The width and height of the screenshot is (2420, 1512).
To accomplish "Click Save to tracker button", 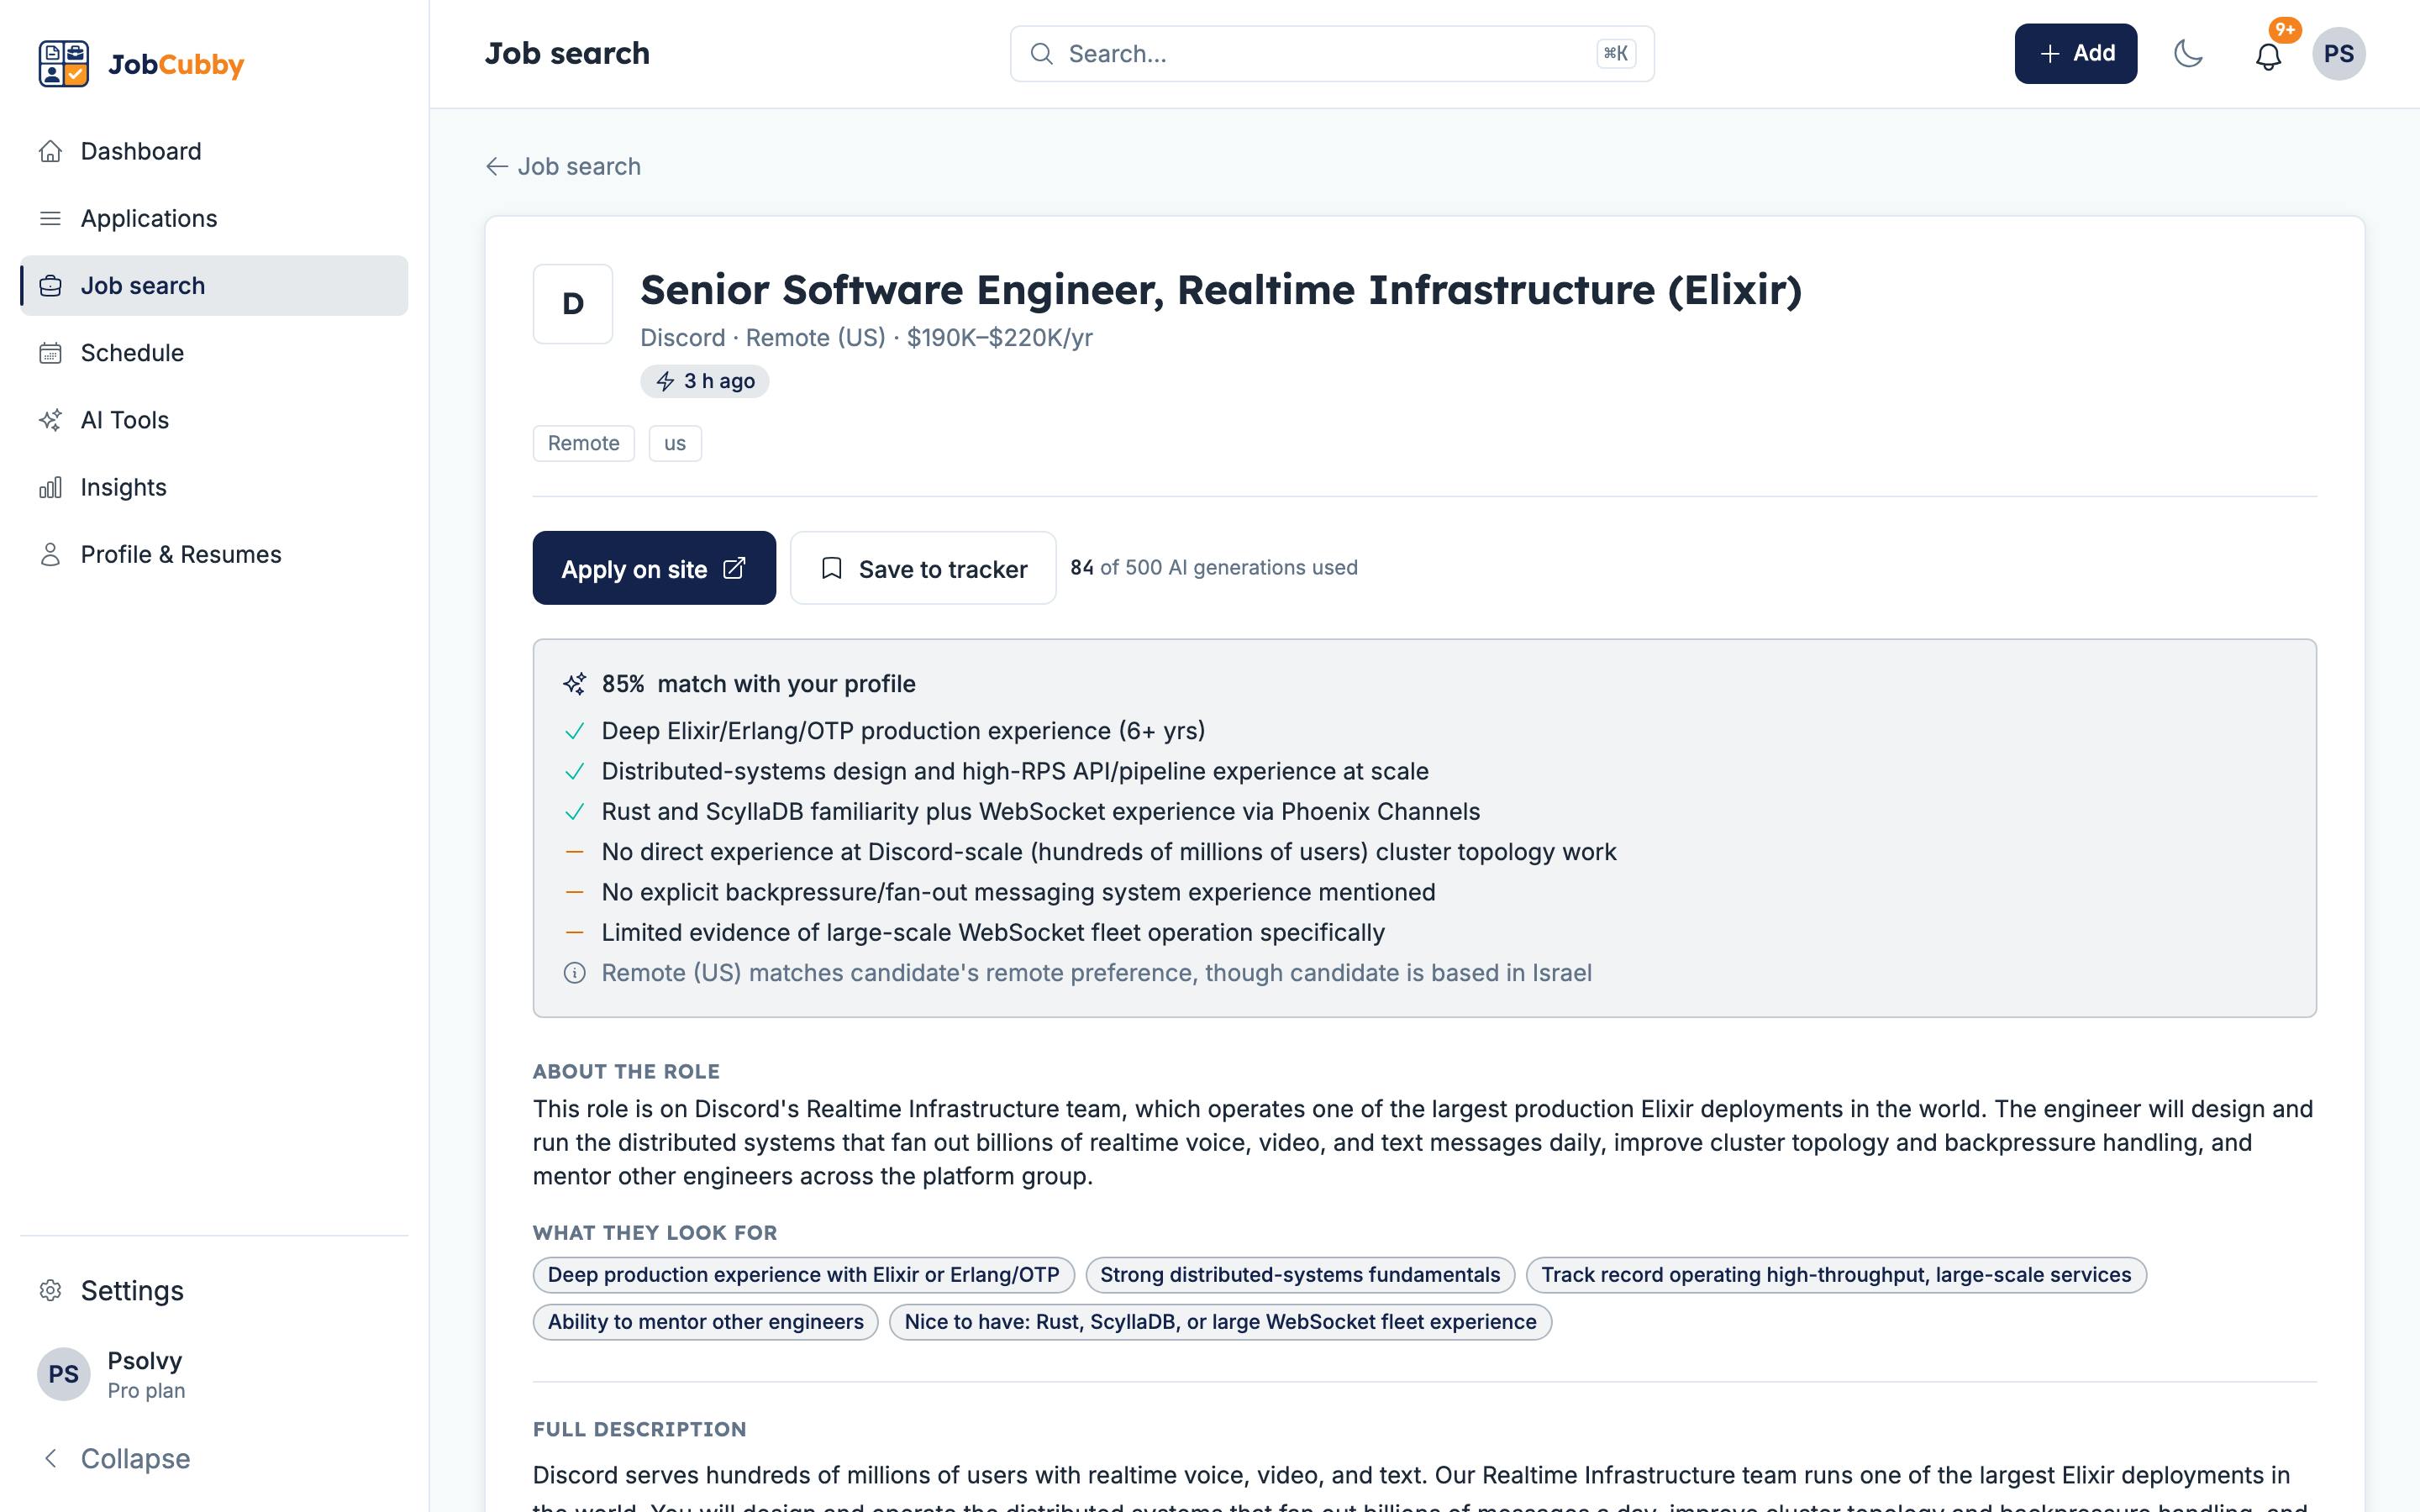I will point(923,568).
